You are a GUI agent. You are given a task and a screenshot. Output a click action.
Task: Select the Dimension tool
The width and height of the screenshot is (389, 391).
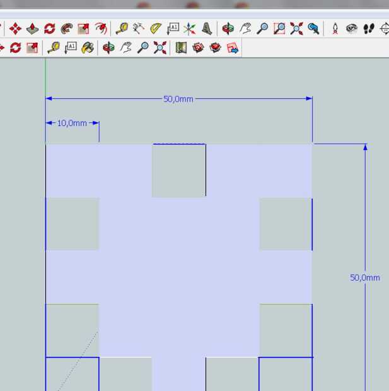(139, 28)
